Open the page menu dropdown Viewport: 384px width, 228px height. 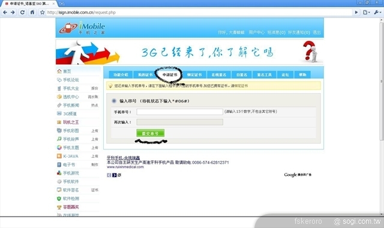(367, 12)
